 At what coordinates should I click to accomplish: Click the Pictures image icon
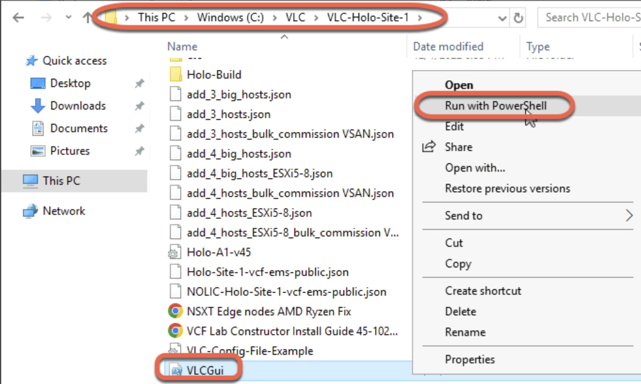pyautogui.click(x=38, y=151)
